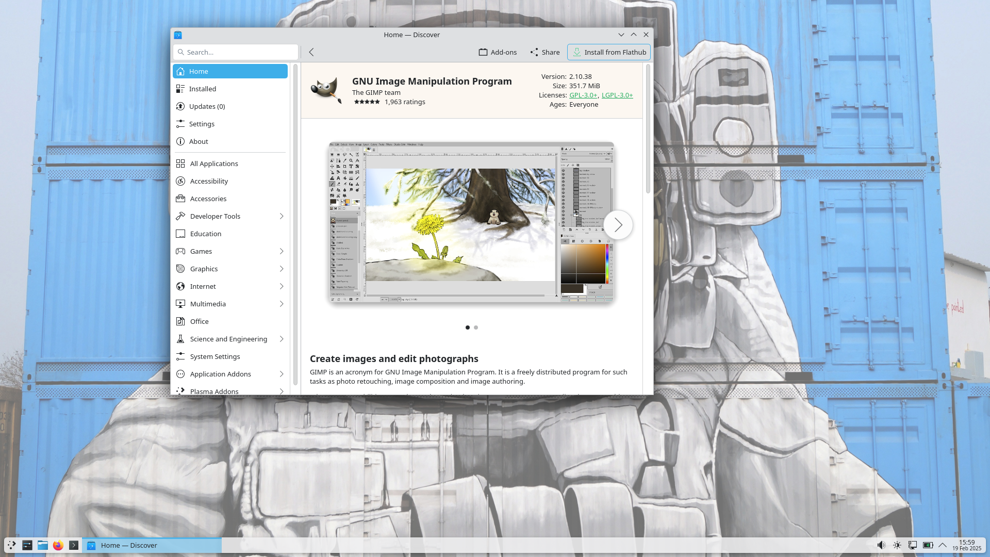Image resolution: width=990 pixels, height=557 pixels.
Task: Open the Accessories category
Action: tap(230, 199)
